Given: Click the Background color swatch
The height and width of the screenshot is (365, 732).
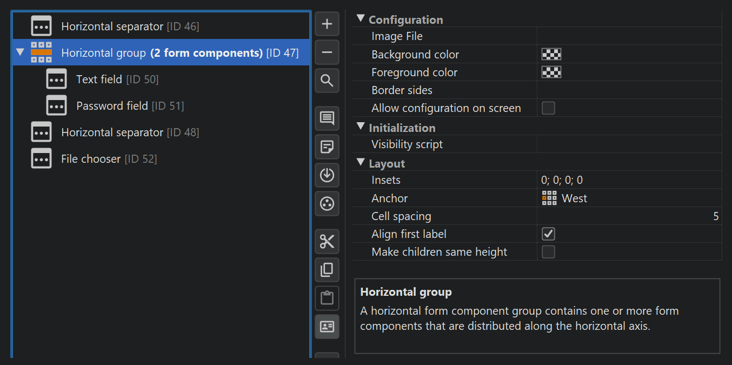Looking at the screenshot, I should point(551,55).
